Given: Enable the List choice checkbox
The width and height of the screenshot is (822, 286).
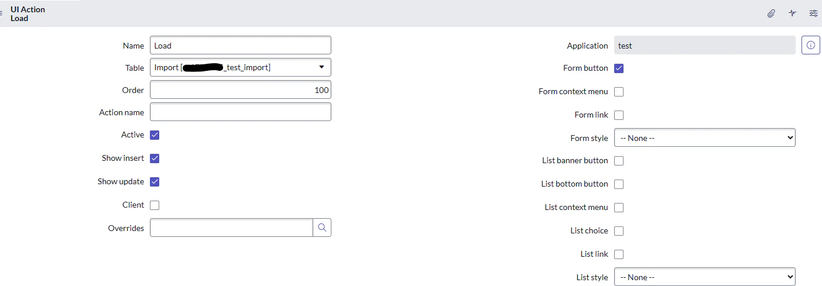Looking at the screenshot, I should coord(619,231).
